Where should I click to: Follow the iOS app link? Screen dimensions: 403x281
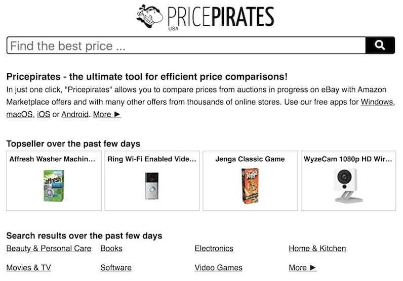click(x=44, y=114)
